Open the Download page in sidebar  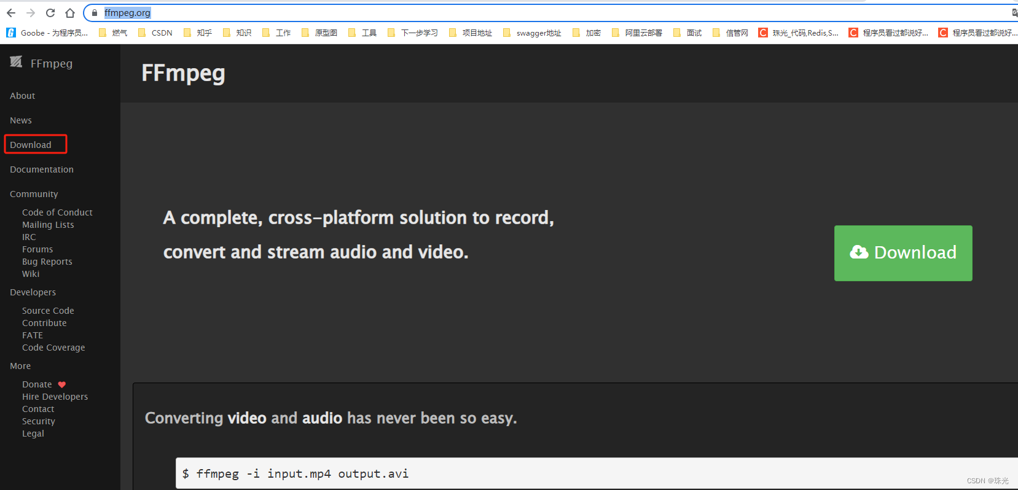[31, 145]
